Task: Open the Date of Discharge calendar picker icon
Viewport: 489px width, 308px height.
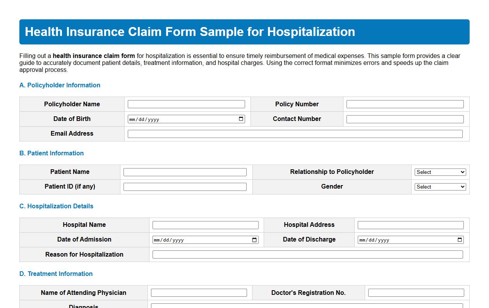Action: (460, 240)
